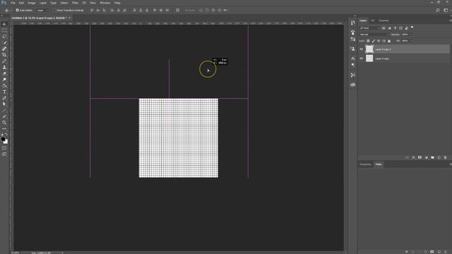Open the search magnifier in options bar
The width and height of the screenshot is (452, 254).
point(438,10)
